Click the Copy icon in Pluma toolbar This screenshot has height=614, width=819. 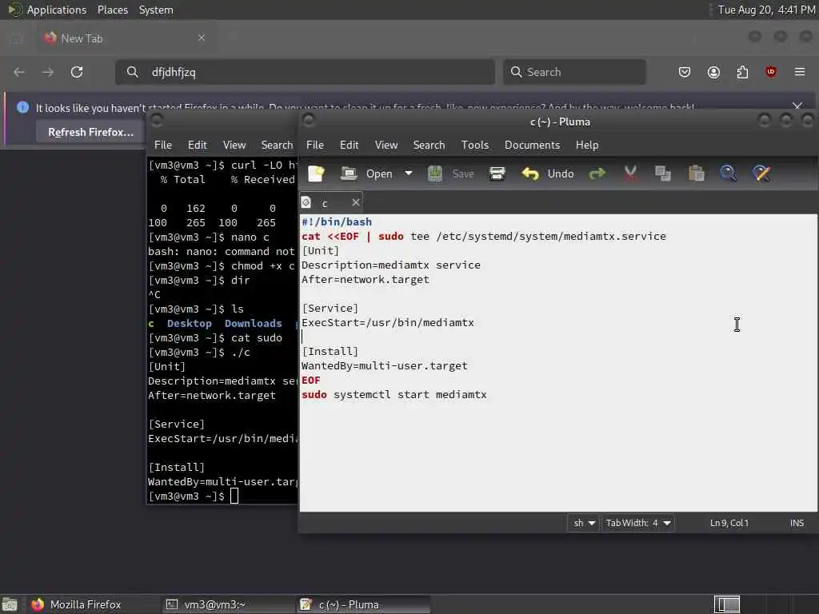click(x=663, y=173)
